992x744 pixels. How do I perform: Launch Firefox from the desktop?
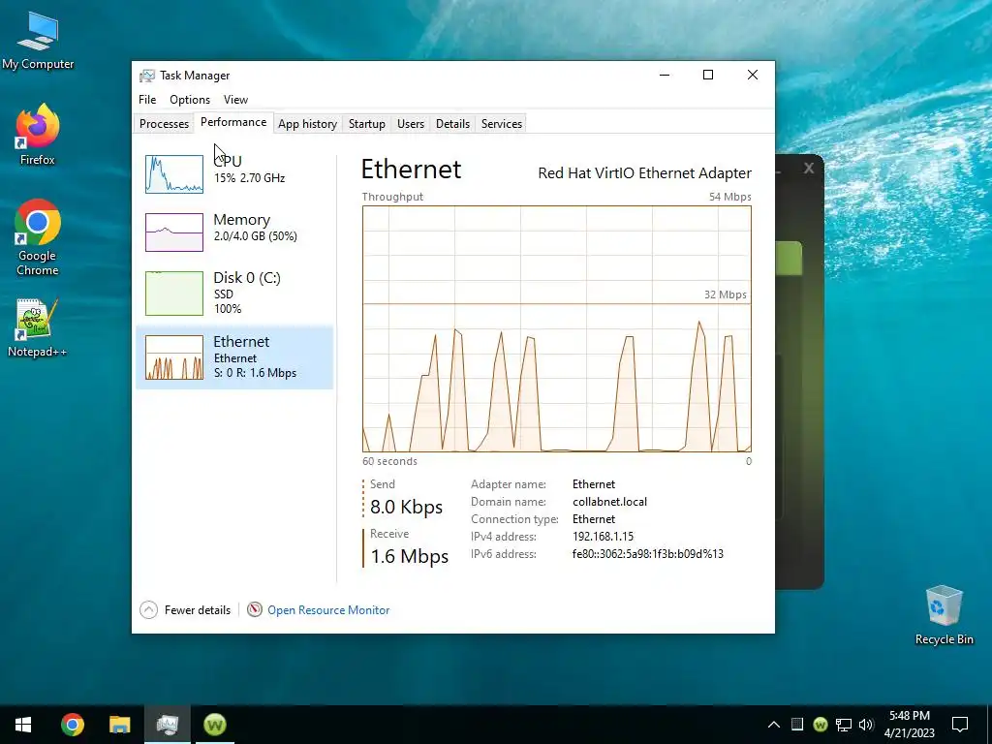click(x=38, y=134)
